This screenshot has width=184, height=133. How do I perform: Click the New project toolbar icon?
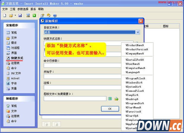tap(5, 15)
